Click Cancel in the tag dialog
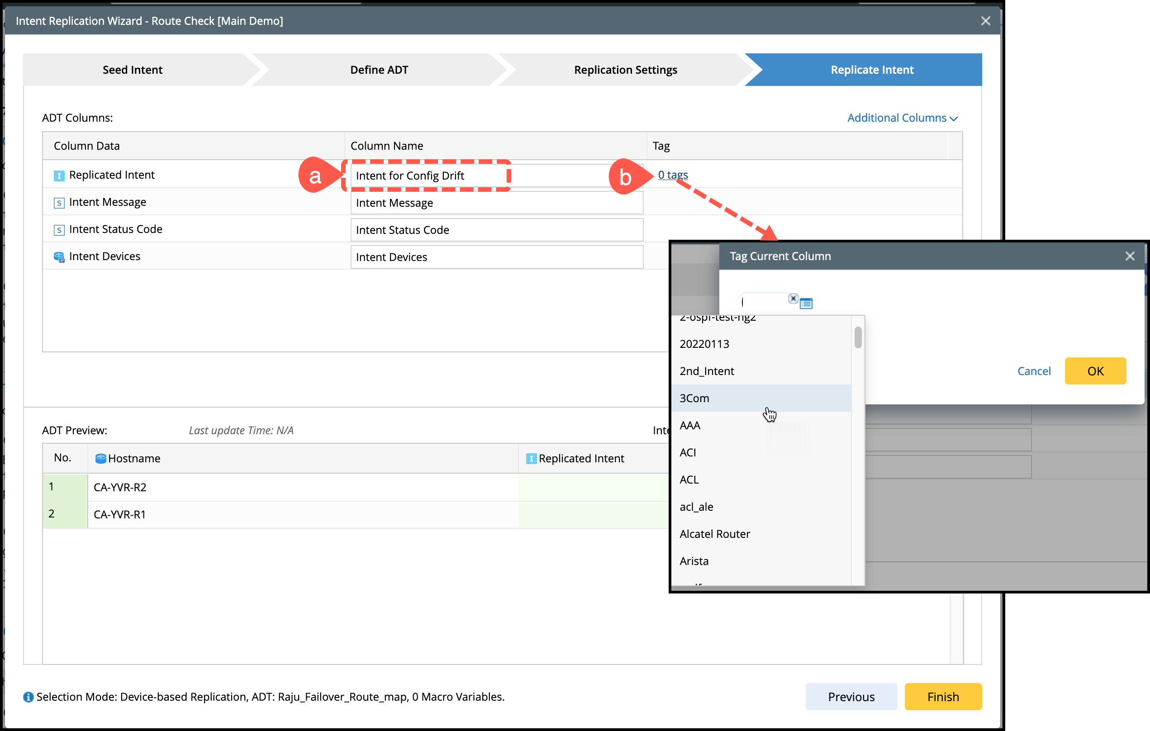The image size is (1150, 731). tap(1034, 371)
